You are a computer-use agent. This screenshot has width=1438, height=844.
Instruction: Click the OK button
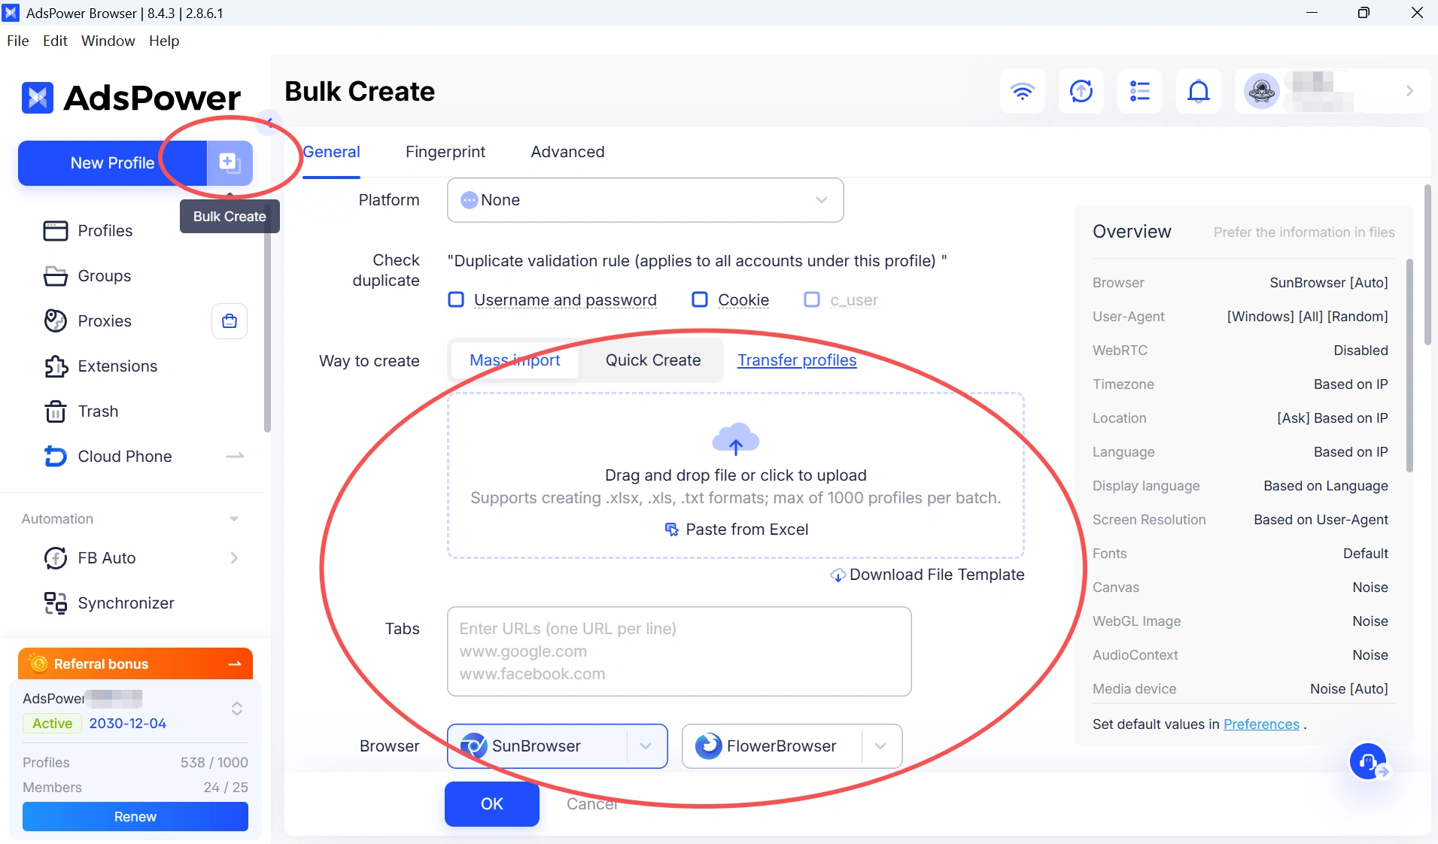[491, 803]
